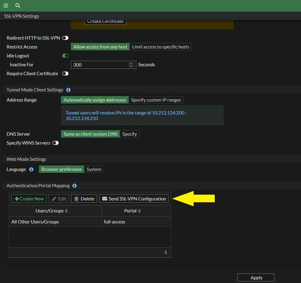301x283 pixels.
Task: Sort table by Portal column arrows
Action: click(x=139, y=211)
